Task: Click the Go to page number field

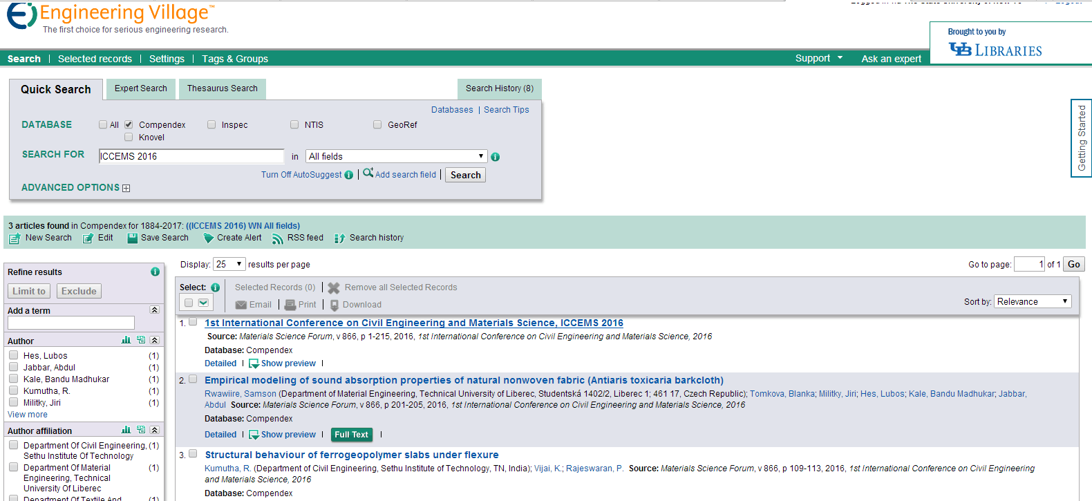Action: click(x=1030, y=264)
